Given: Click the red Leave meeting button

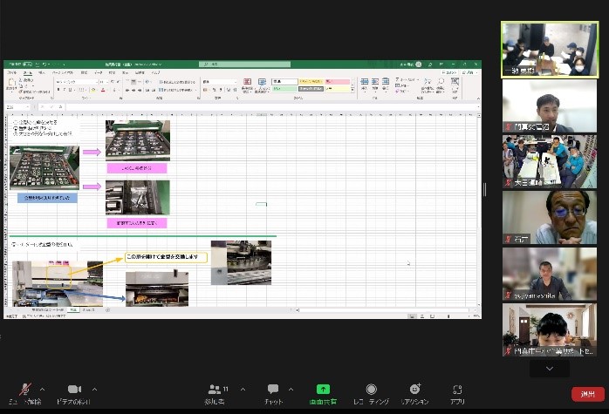Looking at the screenshot, I should (588, 394).
